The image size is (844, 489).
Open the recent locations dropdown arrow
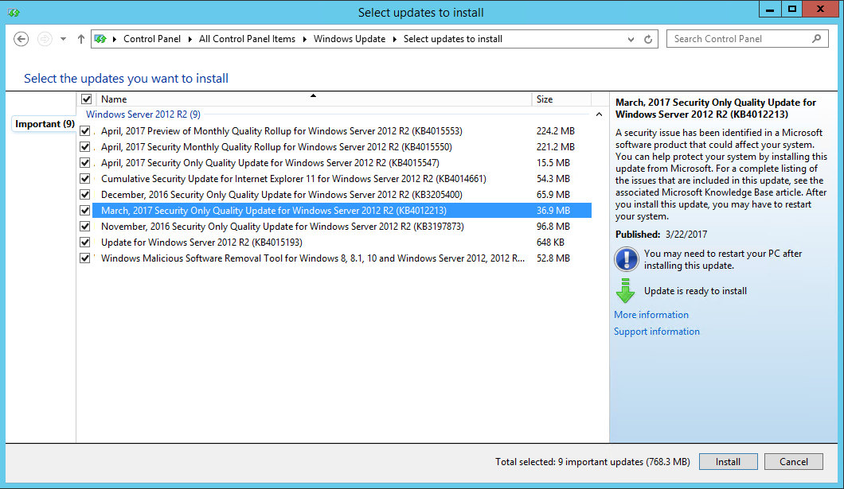pos(64,39)
